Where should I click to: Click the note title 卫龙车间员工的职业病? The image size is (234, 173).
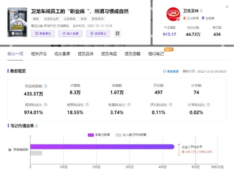click(x=80, y=11)
